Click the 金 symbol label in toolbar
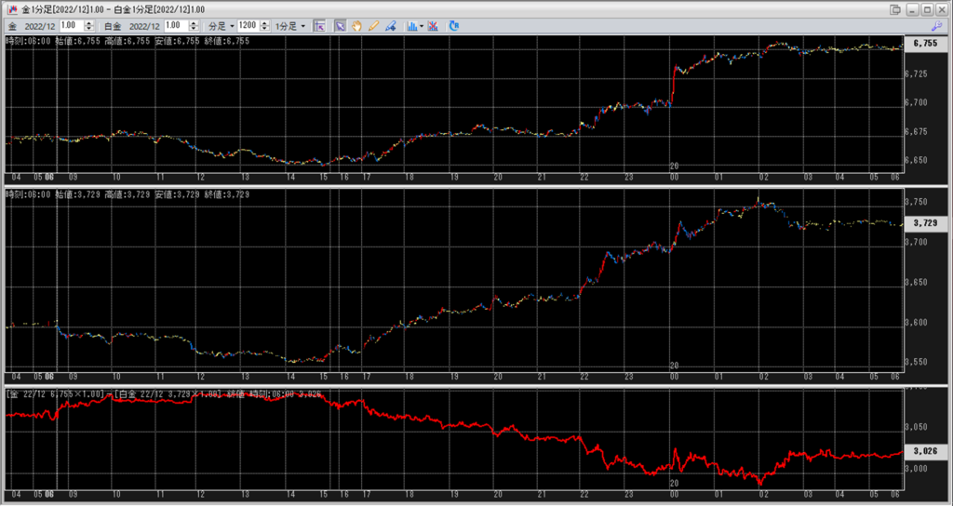 pos(10,26)
